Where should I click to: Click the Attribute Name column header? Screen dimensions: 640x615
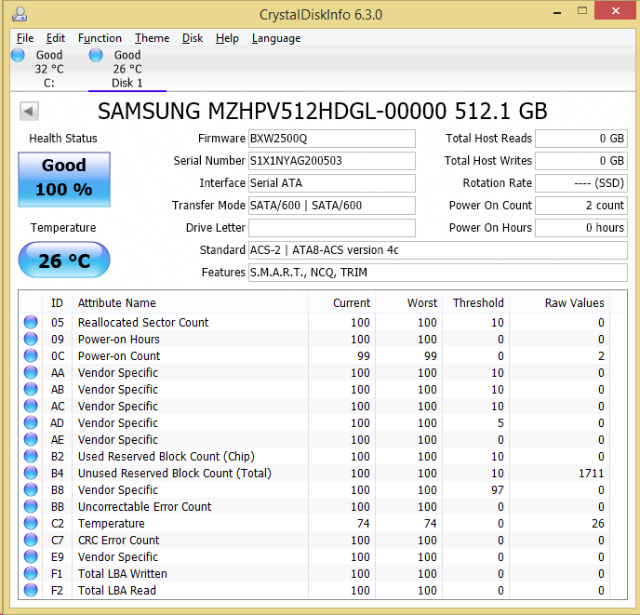(x=117, y=303)
